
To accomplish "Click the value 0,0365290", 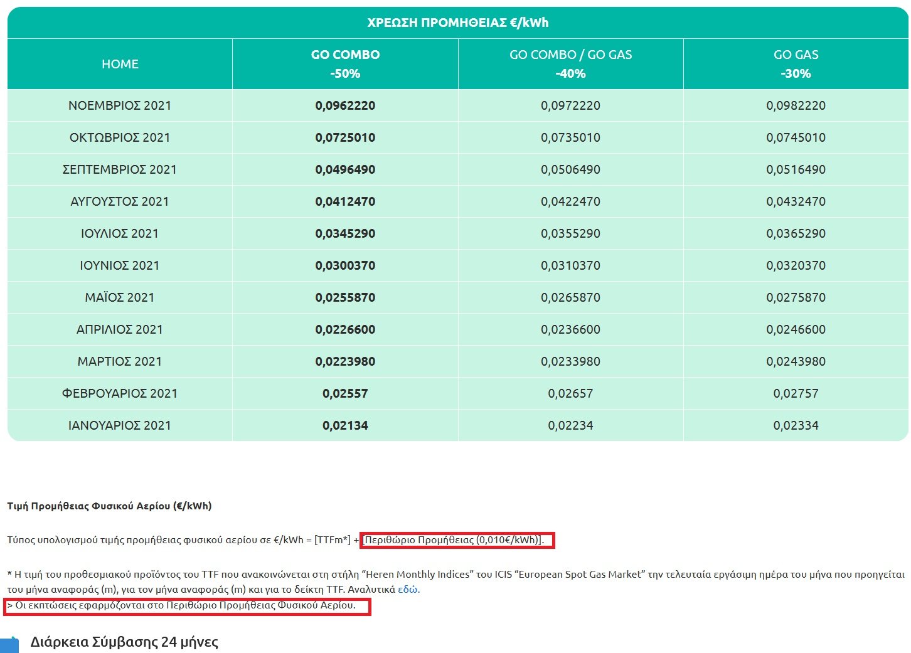I will coord(796,233).
